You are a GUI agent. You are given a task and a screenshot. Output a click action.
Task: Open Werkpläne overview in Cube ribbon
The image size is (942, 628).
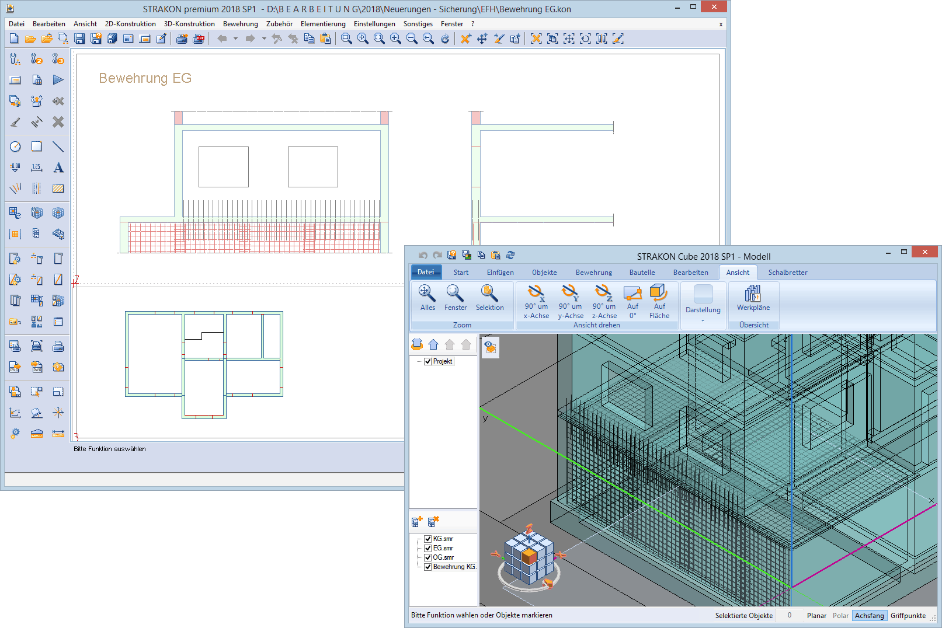(753, 298)
